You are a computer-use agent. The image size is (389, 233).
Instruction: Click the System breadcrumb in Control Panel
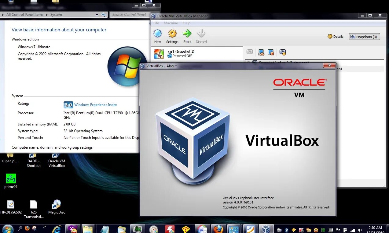[56, 15]
